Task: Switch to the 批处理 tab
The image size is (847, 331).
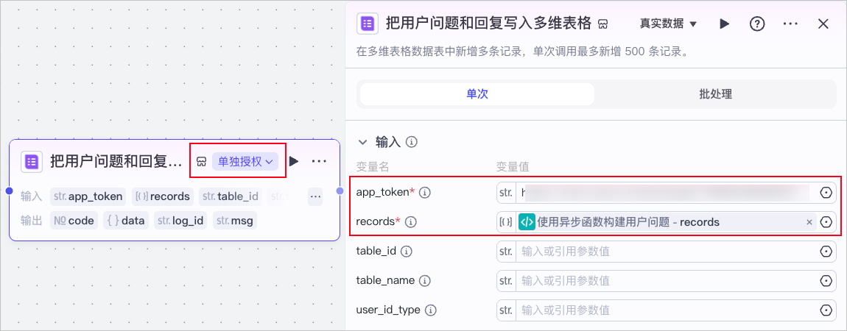Action: point(715,94)
